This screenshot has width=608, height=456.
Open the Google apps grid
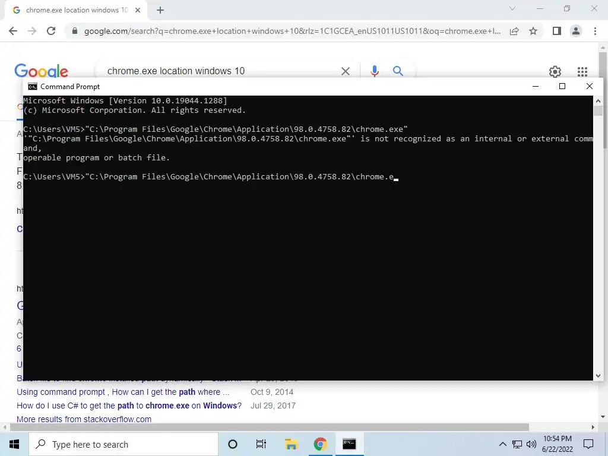pyautogui.click(x=582, y=71)
